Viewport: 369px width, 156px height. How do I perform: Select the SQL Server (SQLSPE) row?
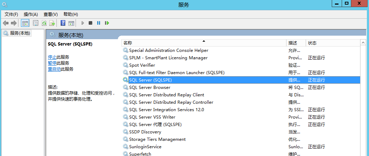(241, 80)
